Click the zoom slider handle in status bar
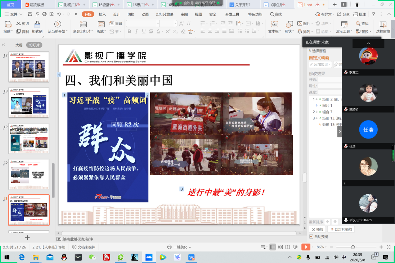 click(353, 247)
